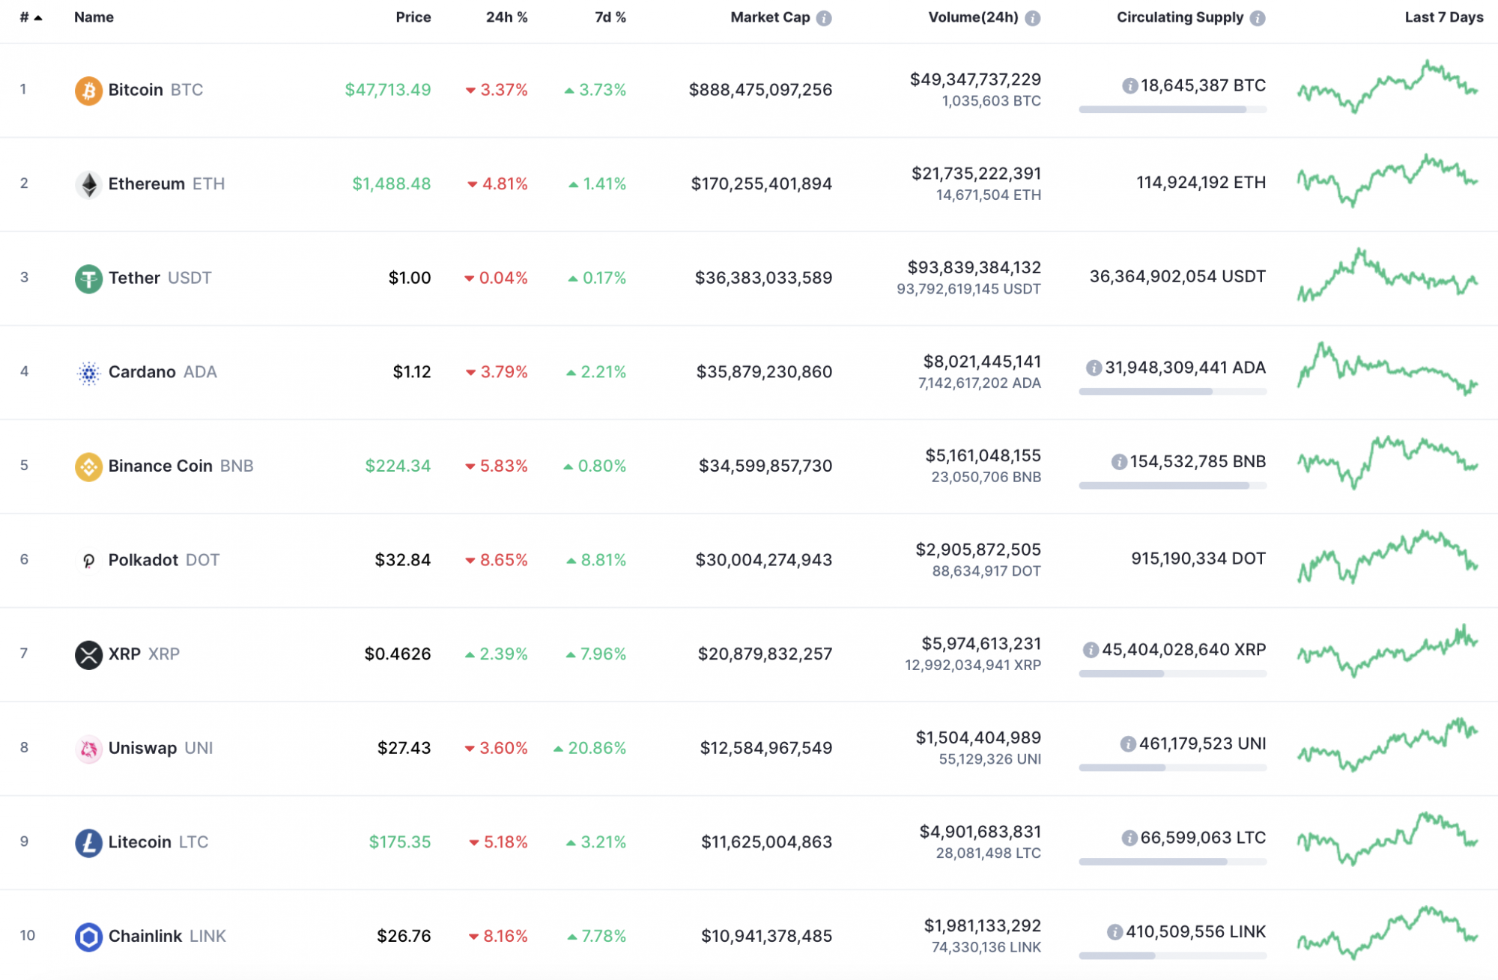This screenshot has height=980, width=1498.
Task: Click Uniswap 7d change 20.86%
Action: (x=589, y=749)
